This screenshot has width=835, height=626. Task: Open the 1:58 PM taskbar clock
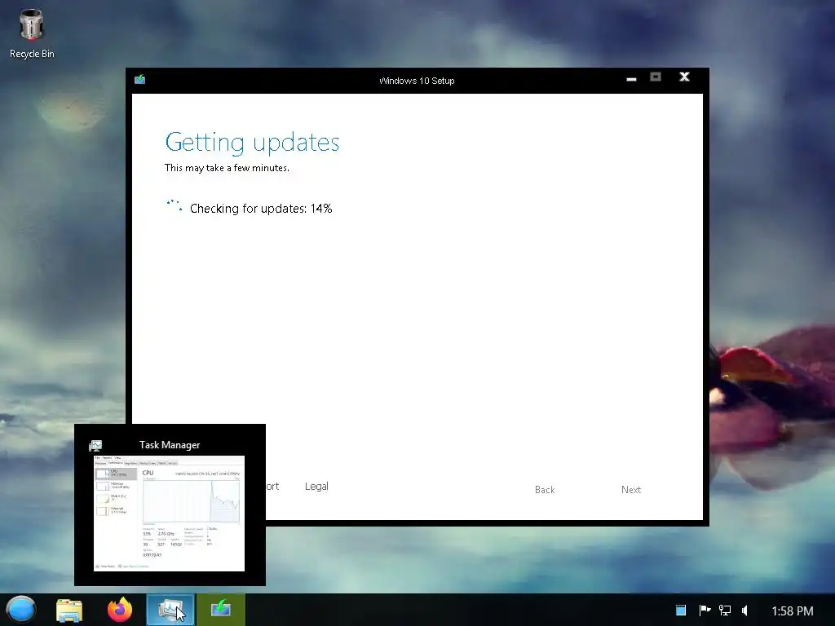point(793,611)
